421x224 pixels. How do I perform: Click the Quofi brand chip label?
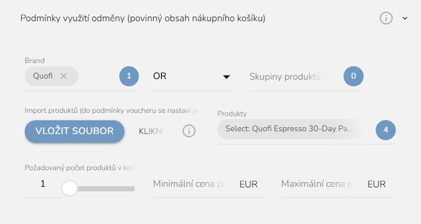(43, 76)
